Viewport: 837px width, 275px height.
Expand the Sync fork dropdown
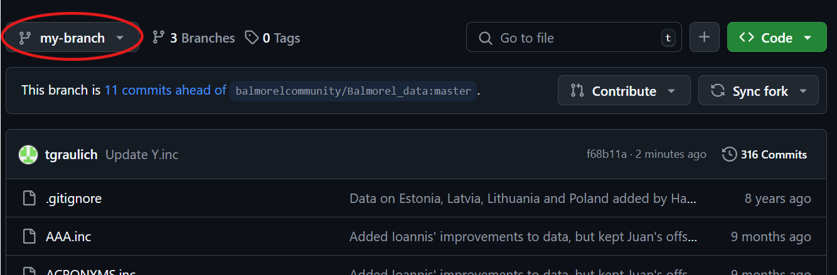click(x=759, y=91)
